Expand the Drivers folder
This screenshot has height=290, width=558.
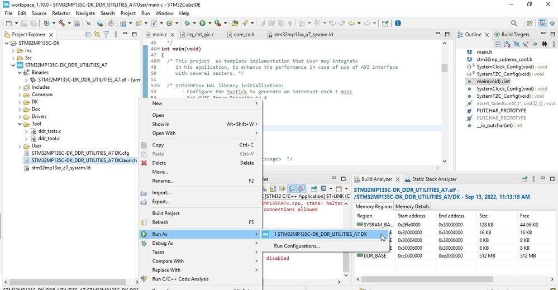point(20,116)
